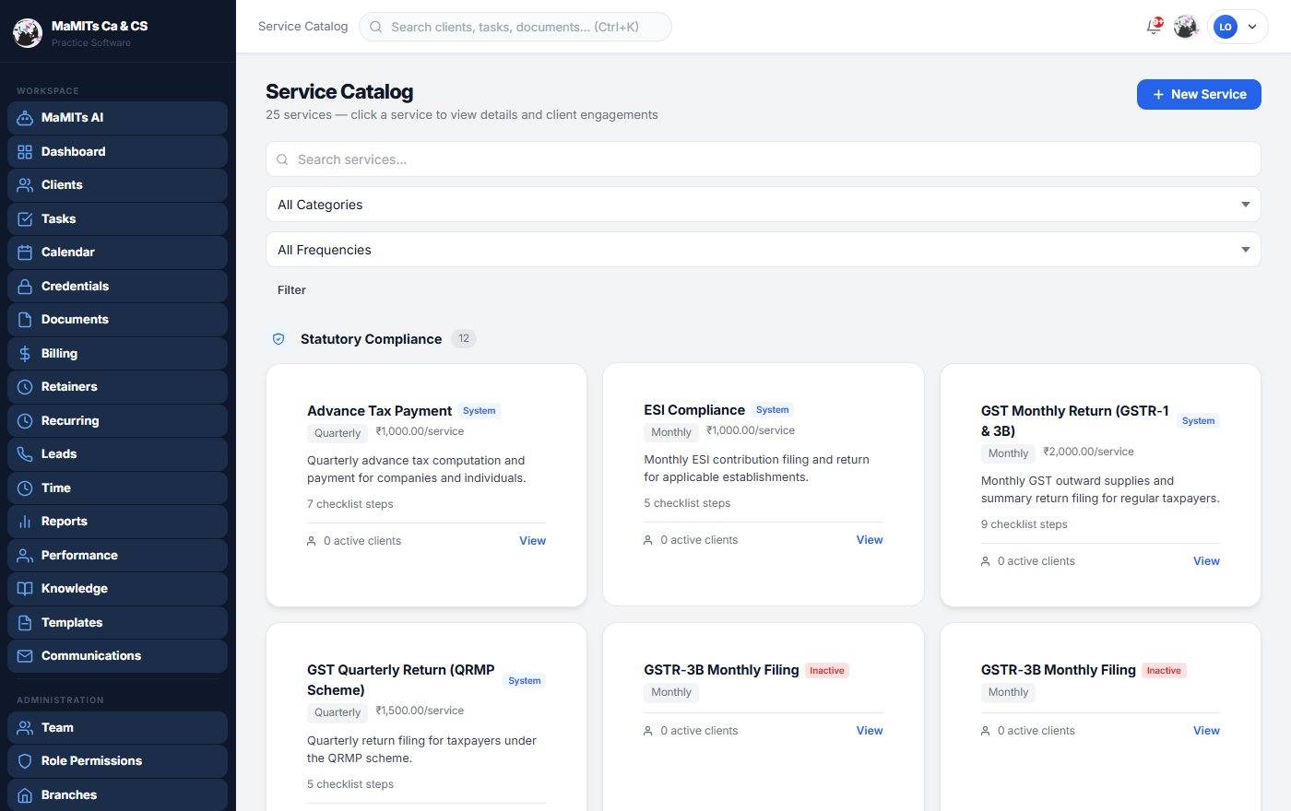Click the ₹1,500.00/service price text
The height and width of the screenshot is (811, 1291).
click(x=420, y=711)
